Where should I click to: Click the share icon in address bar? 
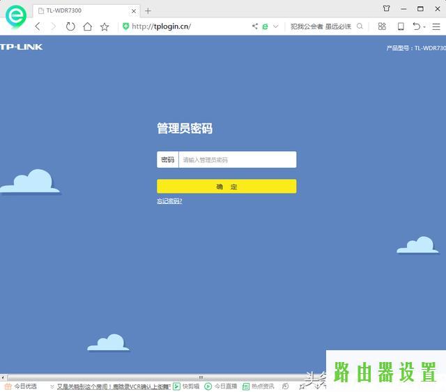pyautogui.click(x=254, y=26)
